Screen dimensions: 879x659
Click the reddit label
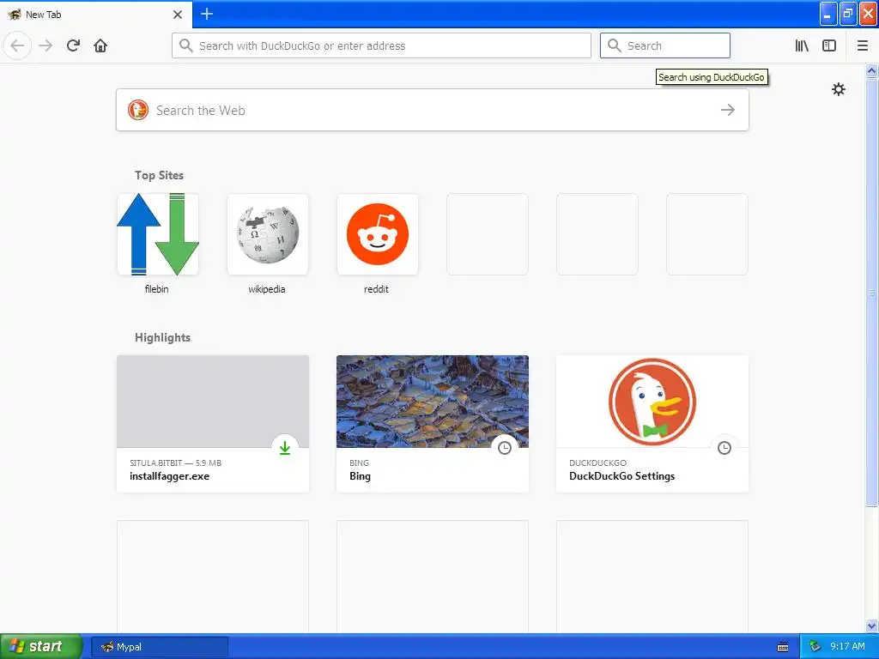pyautogui.click(x=376, y=289)
